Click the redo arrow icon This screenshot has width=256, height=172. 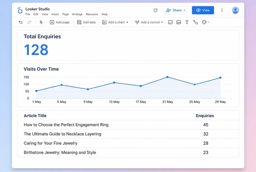click(29, 22)
